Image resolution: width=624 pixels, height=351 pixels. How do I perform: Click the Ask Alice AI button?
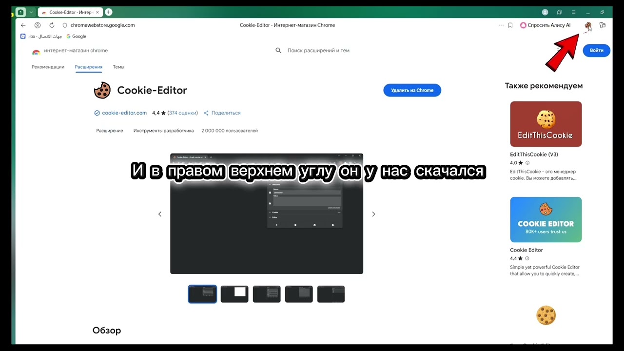(x=546, y=25)
